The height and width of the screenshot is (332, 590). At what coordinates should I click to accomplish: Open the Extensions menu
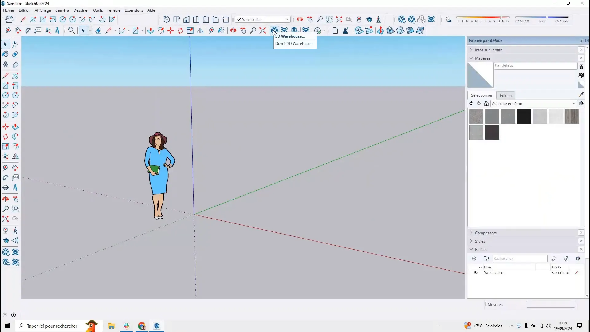click(x=134, y=10)
